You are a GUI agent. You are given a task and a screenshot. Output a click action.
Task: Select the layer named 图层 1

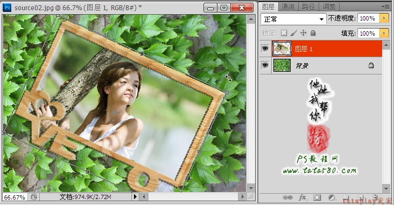click(327, 49)
